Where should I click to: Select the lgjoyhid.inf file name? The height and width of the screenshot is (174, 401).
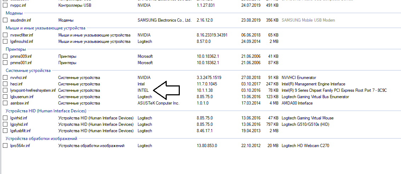coord(19,124)
